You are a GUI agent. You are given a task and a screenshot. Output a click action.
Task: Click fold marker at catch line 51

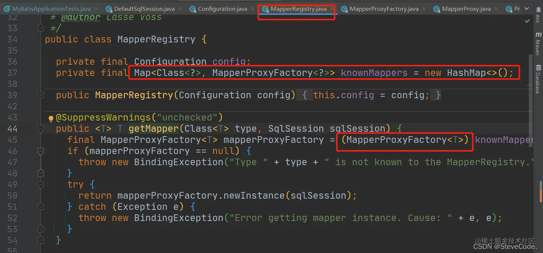point(41,206)
